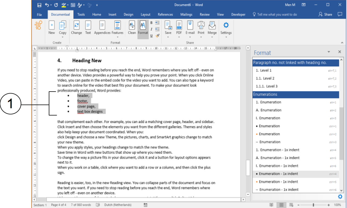Click the gear icon at Format pane bottom
The height and width of the screenshot is (208, 347).
(340, 197)
